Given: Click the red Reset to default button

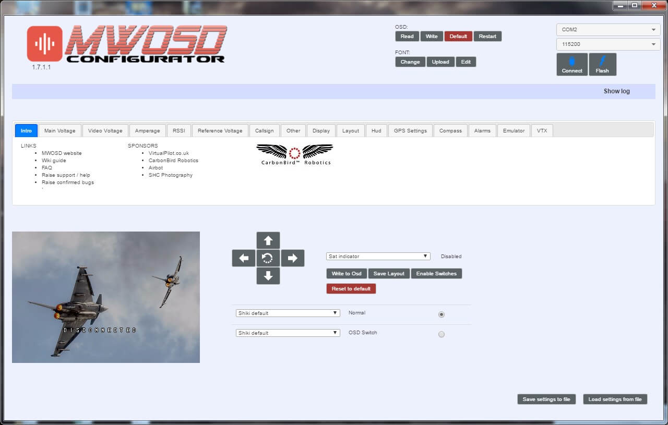Looking at the screenshot, I should [351, 288].
